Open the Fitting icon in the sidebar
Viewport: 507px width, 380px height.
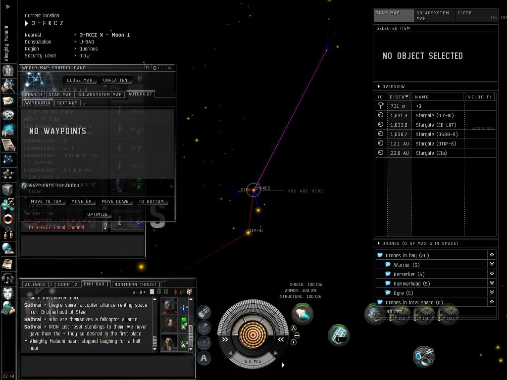click(8, 115)
